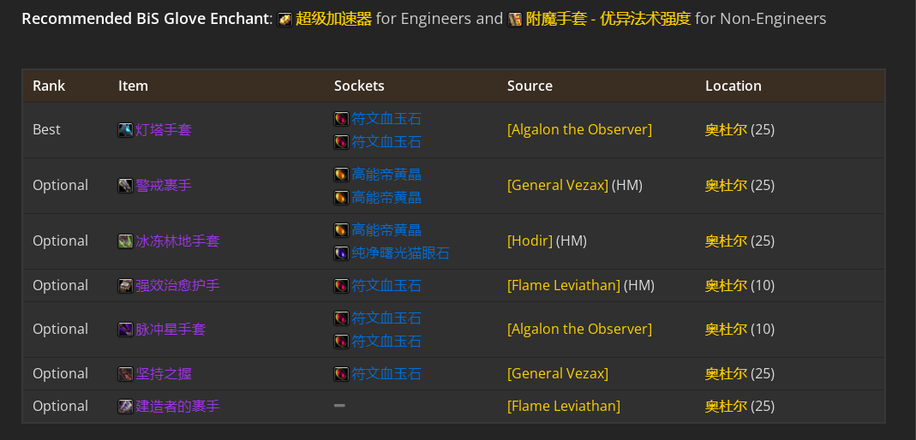Click the 警戒裹手 glove icon

tap(125, 186)
